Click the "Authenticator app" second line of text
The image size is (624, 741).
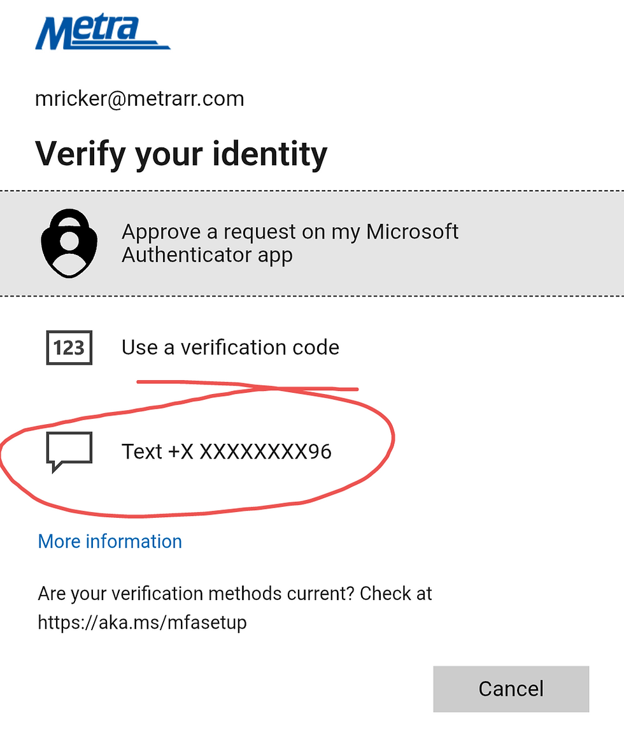(x=207, y=255)
